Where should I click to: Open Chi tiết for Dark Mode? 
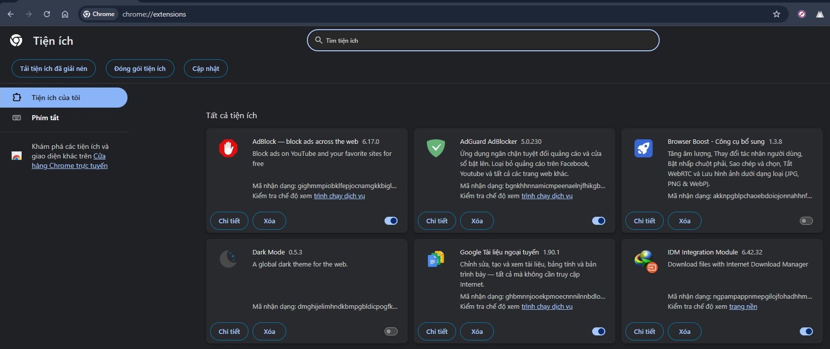[x=229, y=331]
